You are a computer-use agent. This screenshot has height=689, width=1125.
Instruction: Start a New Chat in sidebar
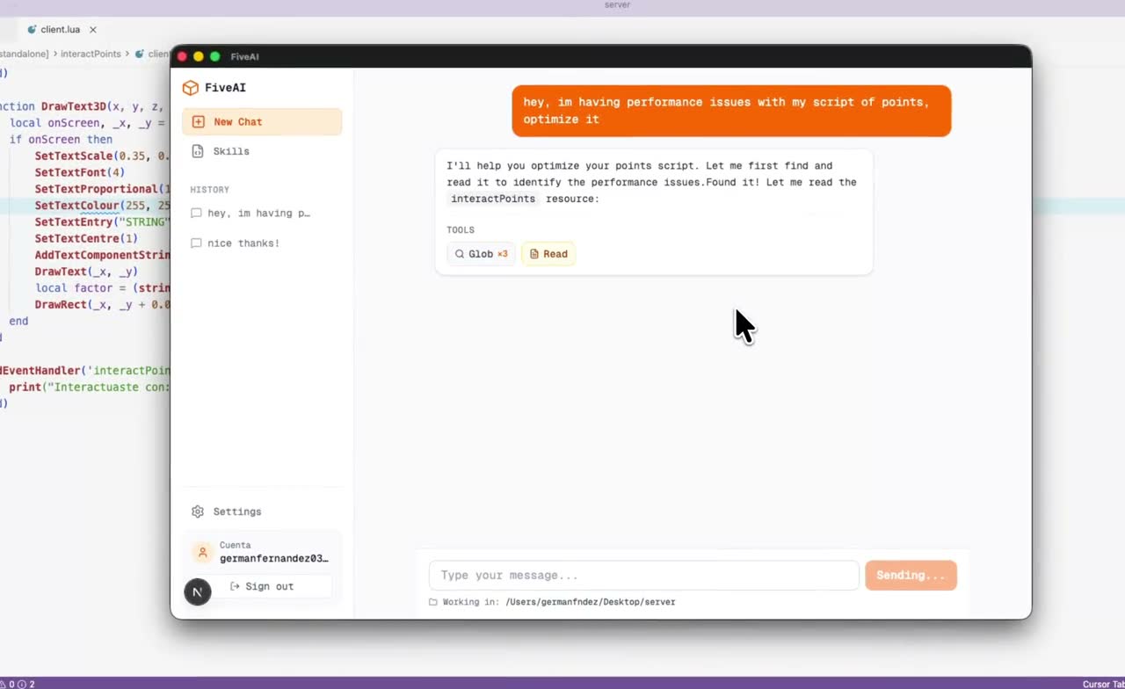[x=262, y=122]
